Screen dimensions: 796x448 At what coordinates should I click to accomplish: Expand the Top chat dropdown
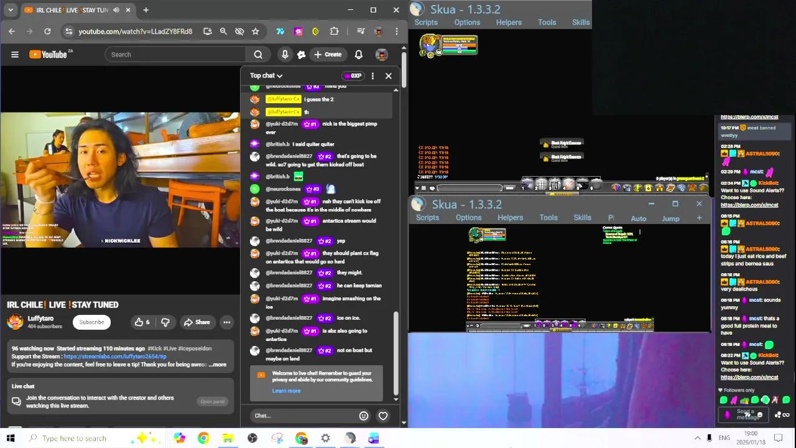[266, 76]
